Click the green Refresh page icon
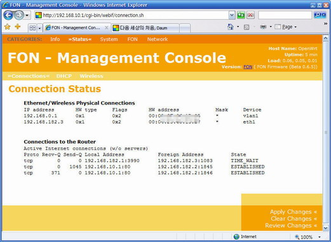The width and height of the screenshot is (331, 242). click(x=241, y=15)
